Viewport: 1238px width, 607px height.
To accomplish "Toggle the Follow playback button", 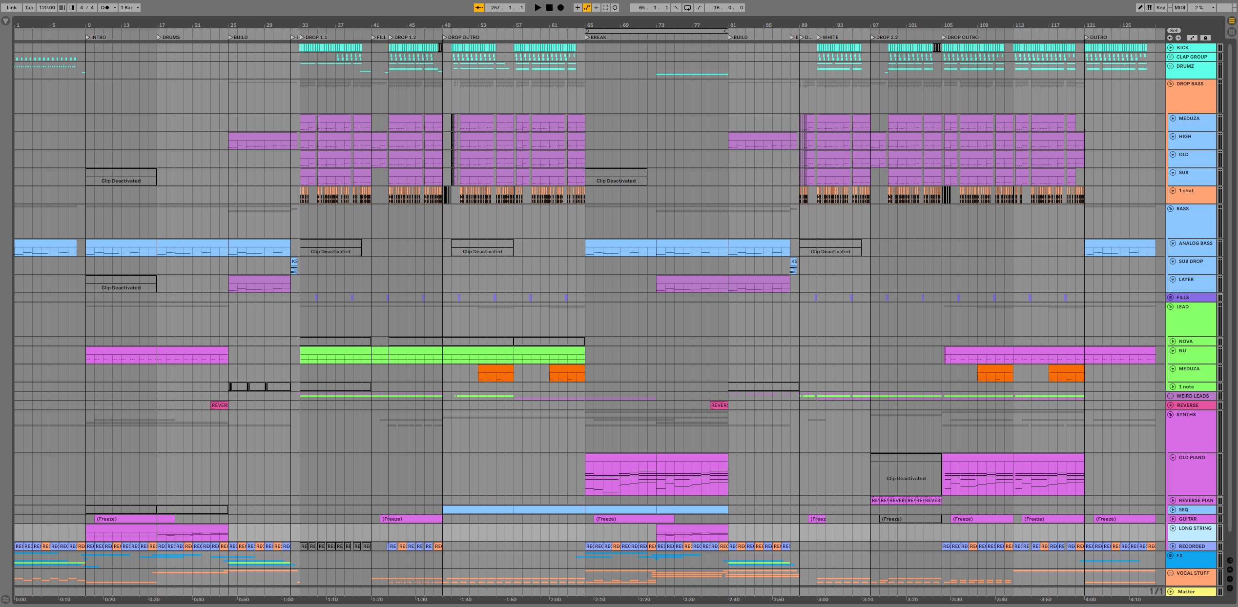I will 479,8.
